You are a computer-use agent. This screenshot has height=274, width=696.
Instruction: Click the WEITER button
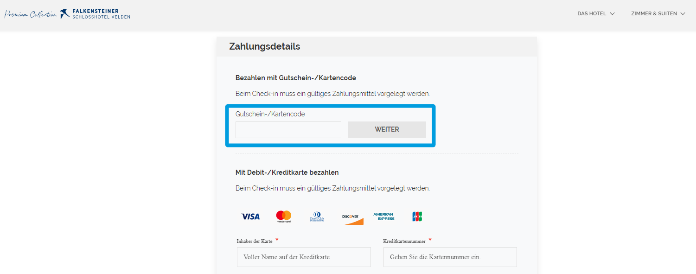(387, 130)
